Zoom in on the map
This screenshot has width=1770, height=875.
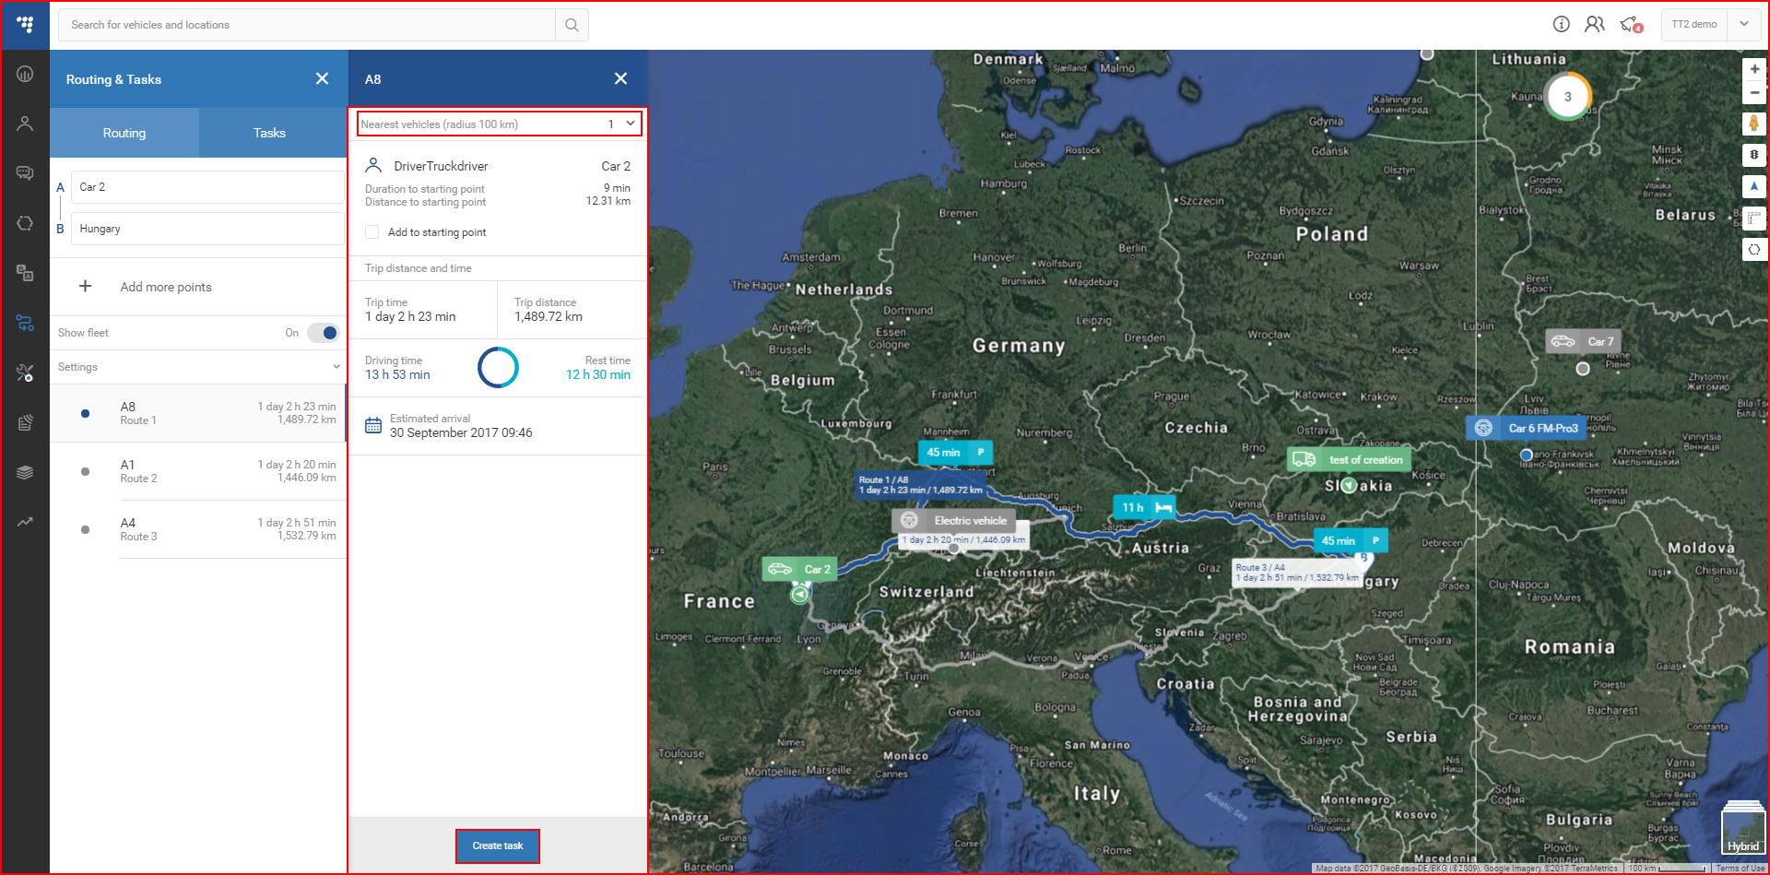1754,69
